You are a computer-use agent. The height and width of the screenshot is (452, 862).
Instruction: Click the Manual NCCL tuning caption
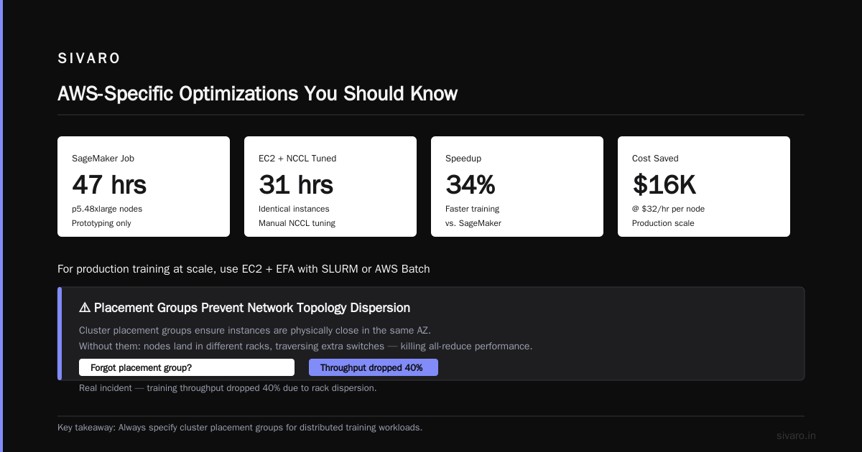tap(297, 223)
